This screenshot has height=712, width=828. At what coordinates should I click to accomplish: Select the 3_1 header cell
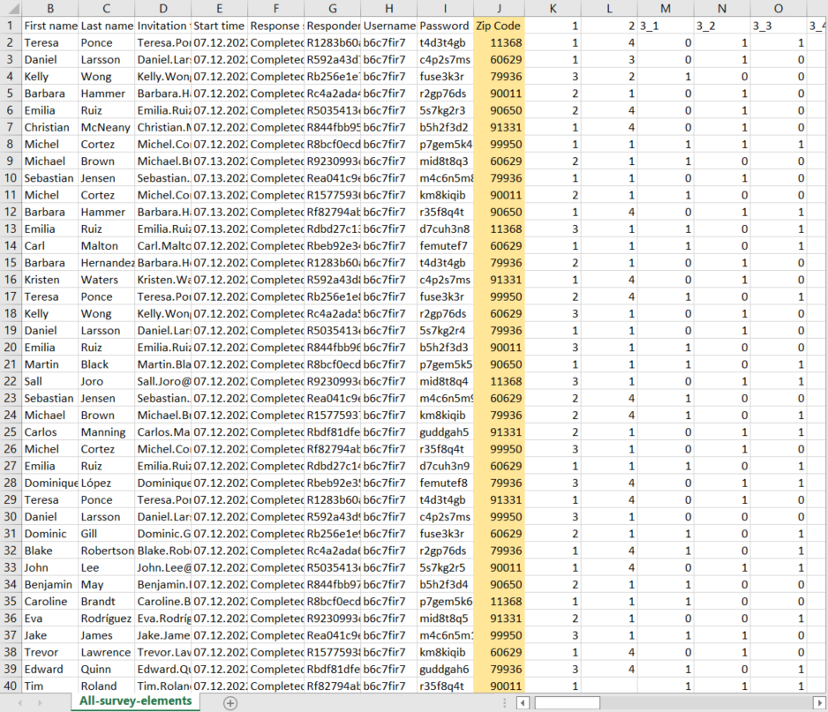click(x=665, y=26)
